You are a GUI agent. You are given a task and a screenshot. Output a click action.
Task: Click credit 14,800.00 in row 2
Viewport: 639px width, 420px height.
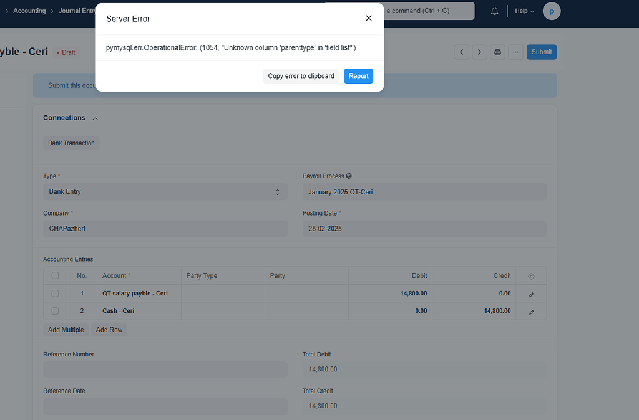474,311
